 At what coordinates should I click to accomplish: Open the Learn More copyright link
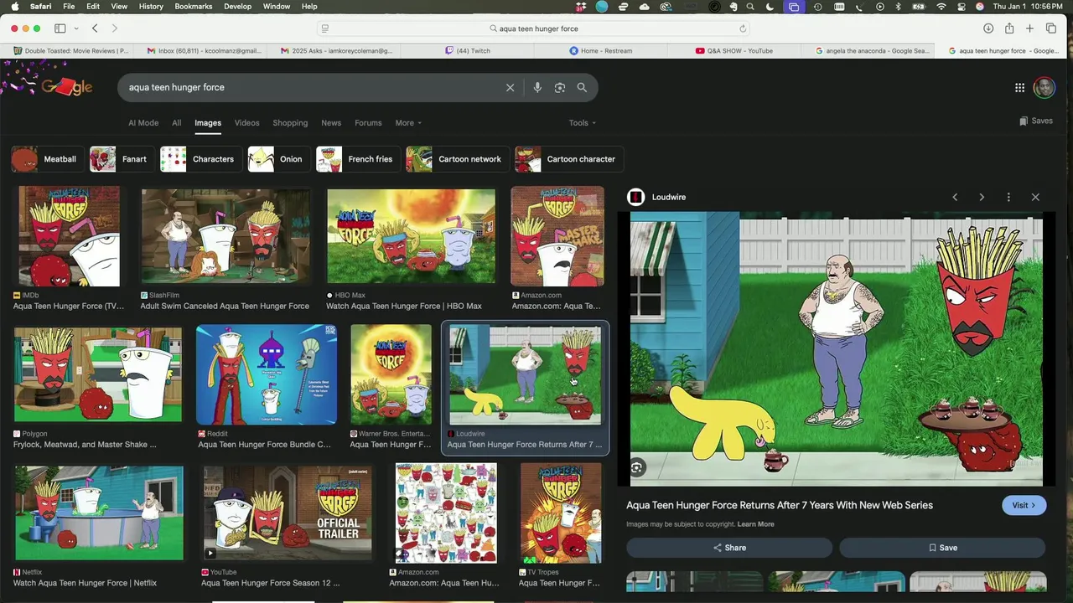pyautogui.click(x=755, y=524)
